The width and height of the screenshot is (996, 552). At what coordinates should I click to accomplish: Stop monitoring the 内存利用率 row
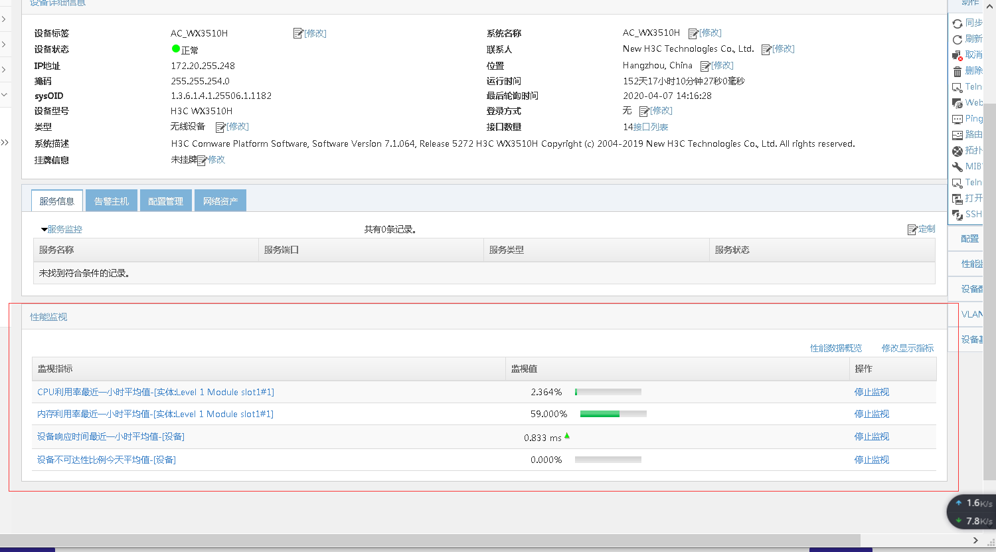(872, 414)
